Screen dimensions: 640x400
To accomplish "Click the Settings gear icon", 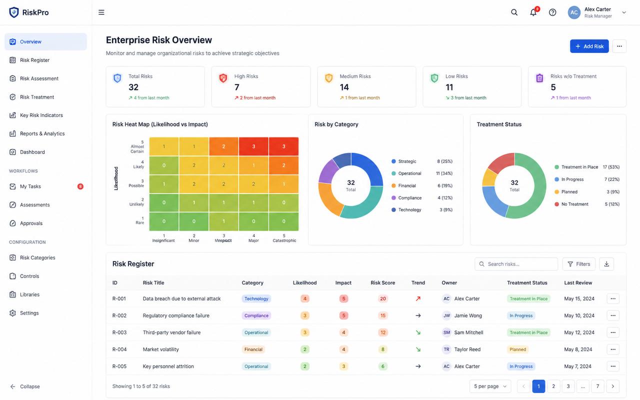I will pos(13,313).
